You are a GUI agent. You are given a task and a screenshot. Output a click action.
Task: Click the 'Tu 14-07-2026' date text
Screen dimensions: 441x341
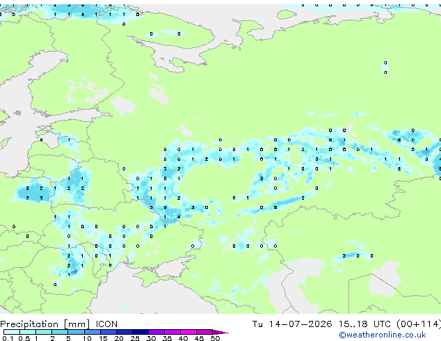click(292, 324)
